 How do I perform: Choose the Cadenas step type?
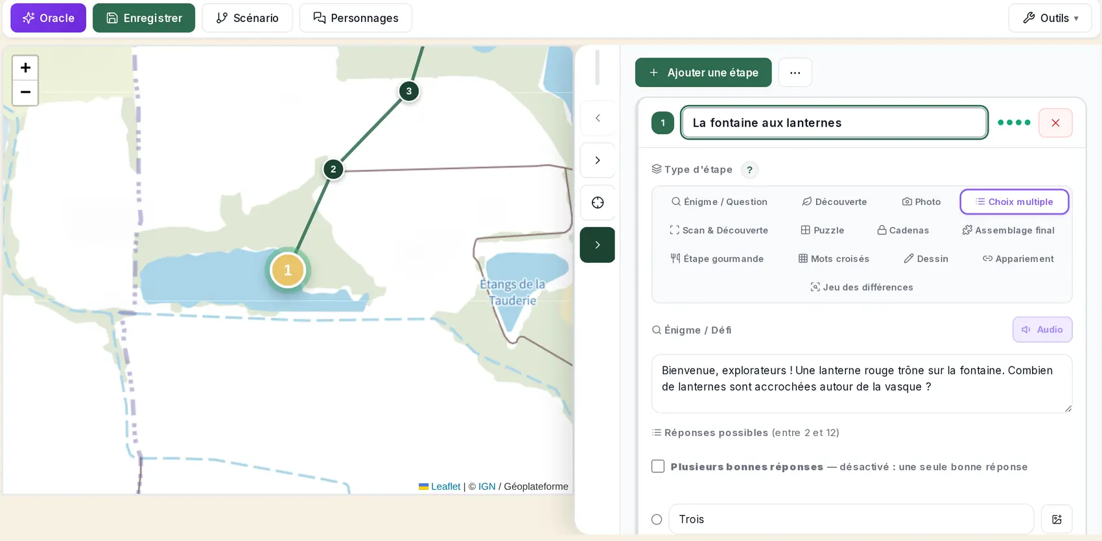click(903, 230)
